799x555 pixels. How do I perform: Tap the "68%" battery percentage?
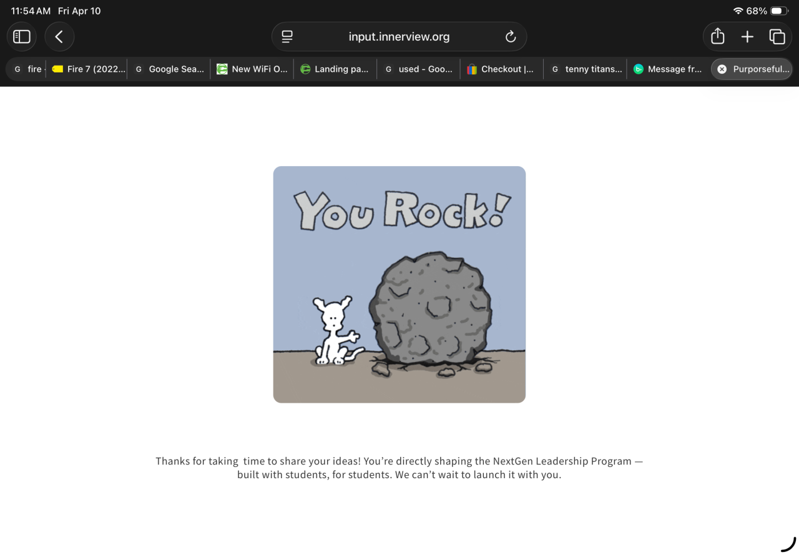757,11
